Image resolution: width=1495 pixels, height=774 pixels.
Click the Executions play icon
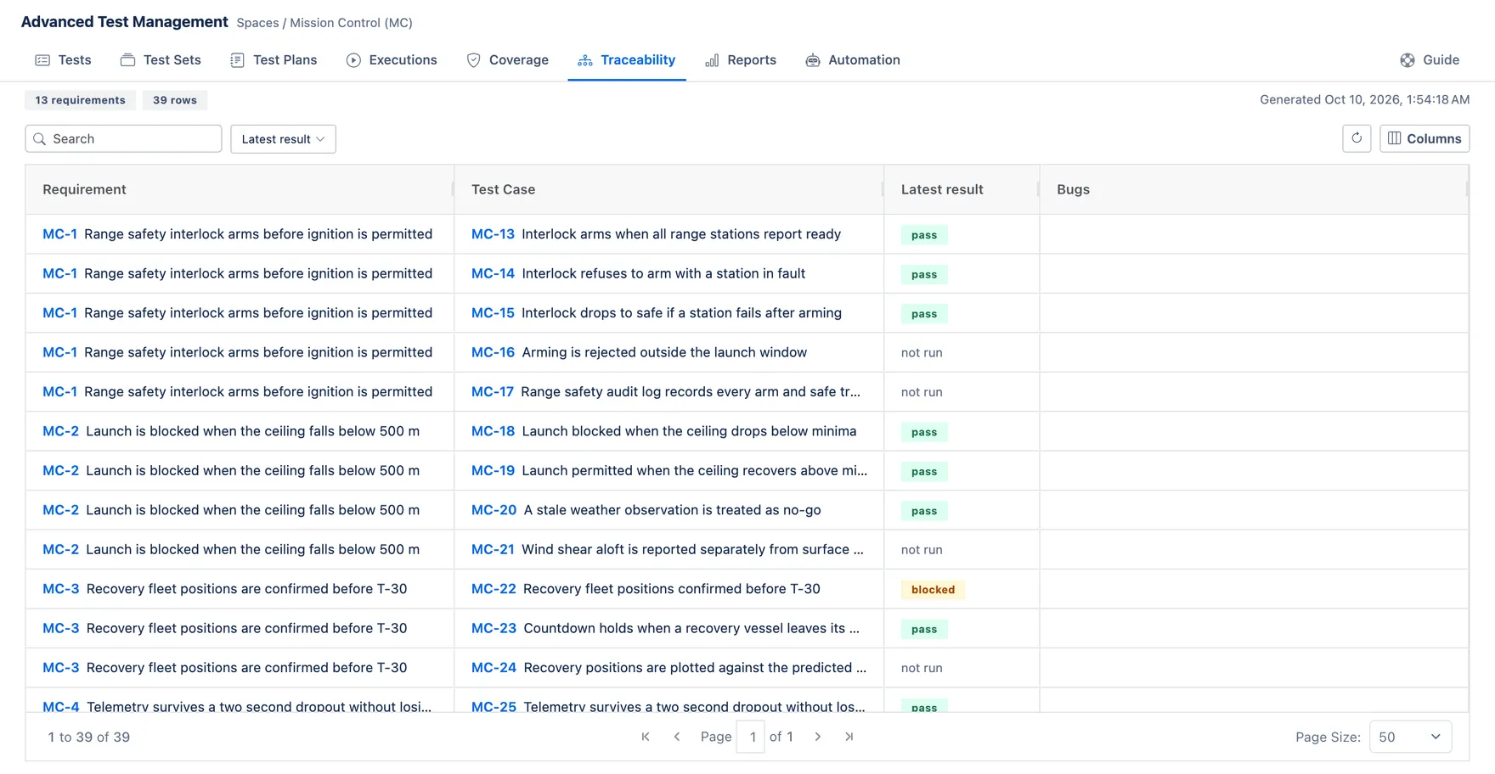coord(353,60)
